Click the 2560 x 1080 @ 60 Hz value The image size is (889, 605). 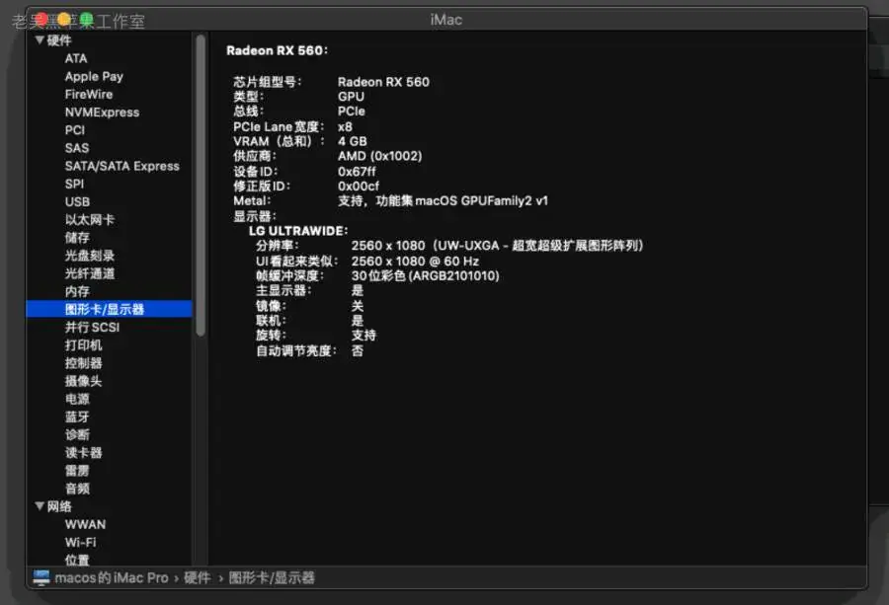point(415,262)
